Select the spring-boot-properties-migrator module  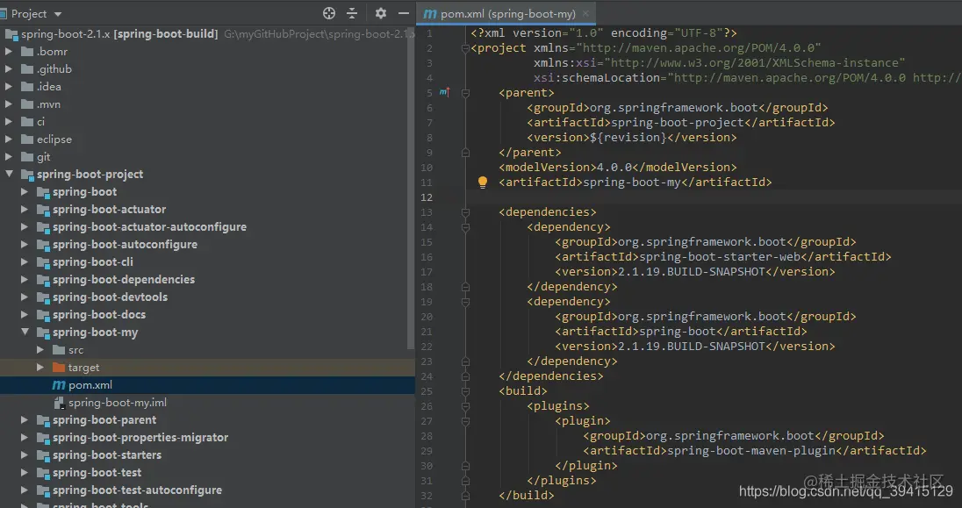point(140,438)
